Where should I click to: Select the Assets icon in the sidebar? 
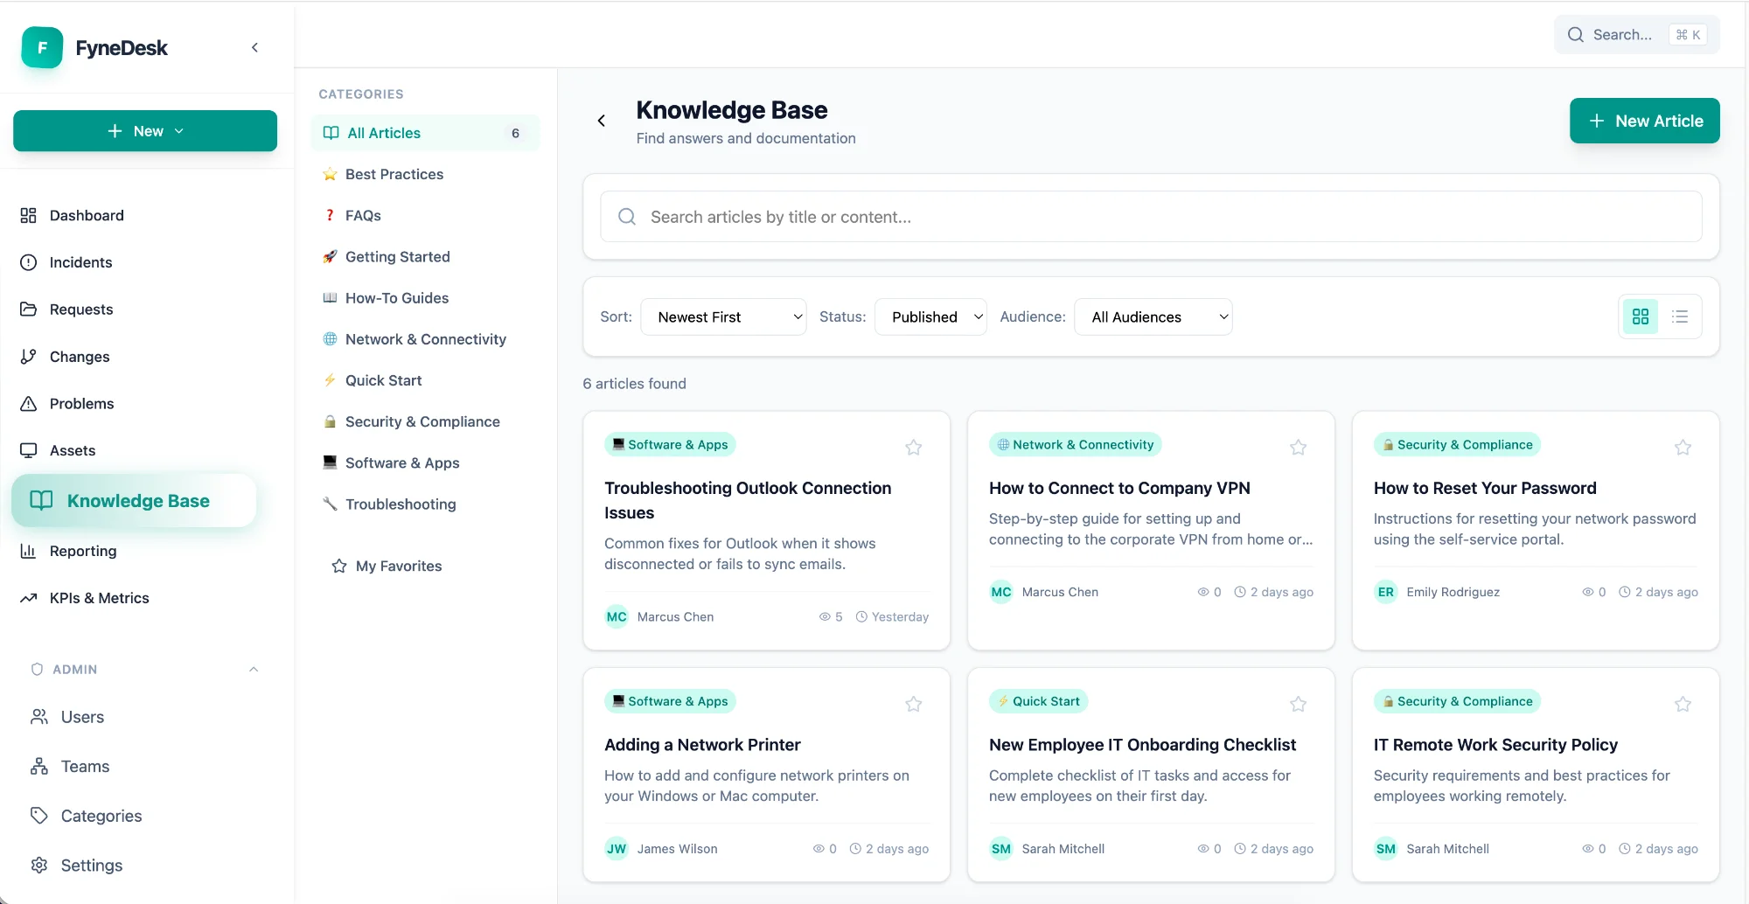point(29,450)
